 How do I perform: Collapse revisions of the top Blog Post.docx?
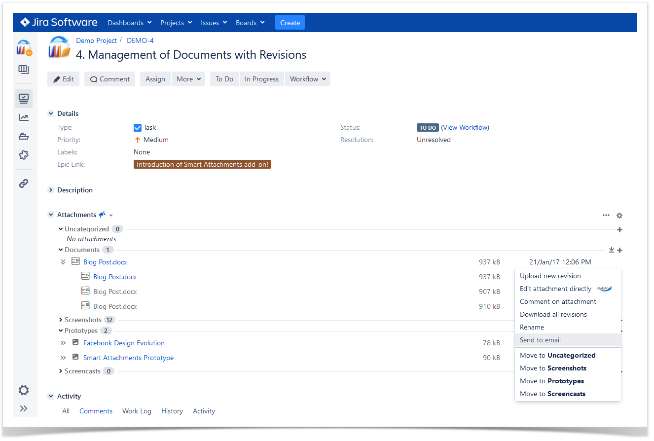click(63, 262)
